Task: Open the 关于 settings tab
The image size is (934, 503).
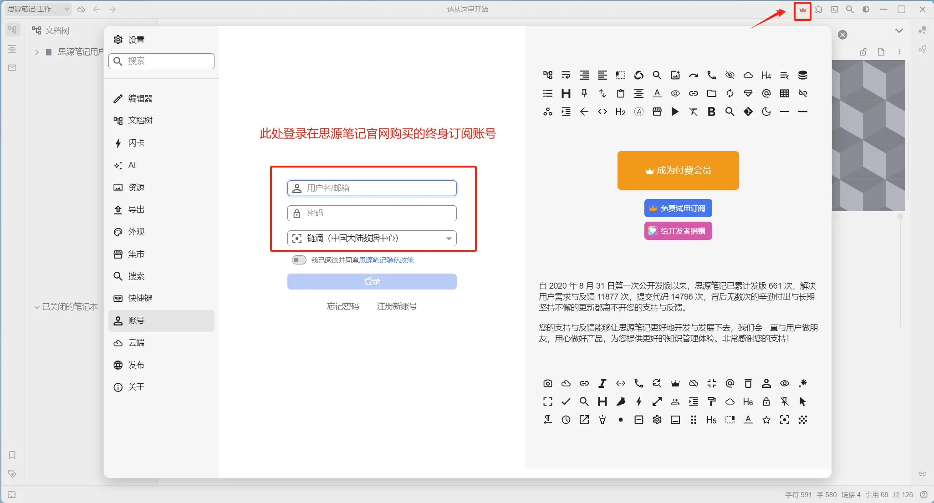Action: (x=161, y=387)
